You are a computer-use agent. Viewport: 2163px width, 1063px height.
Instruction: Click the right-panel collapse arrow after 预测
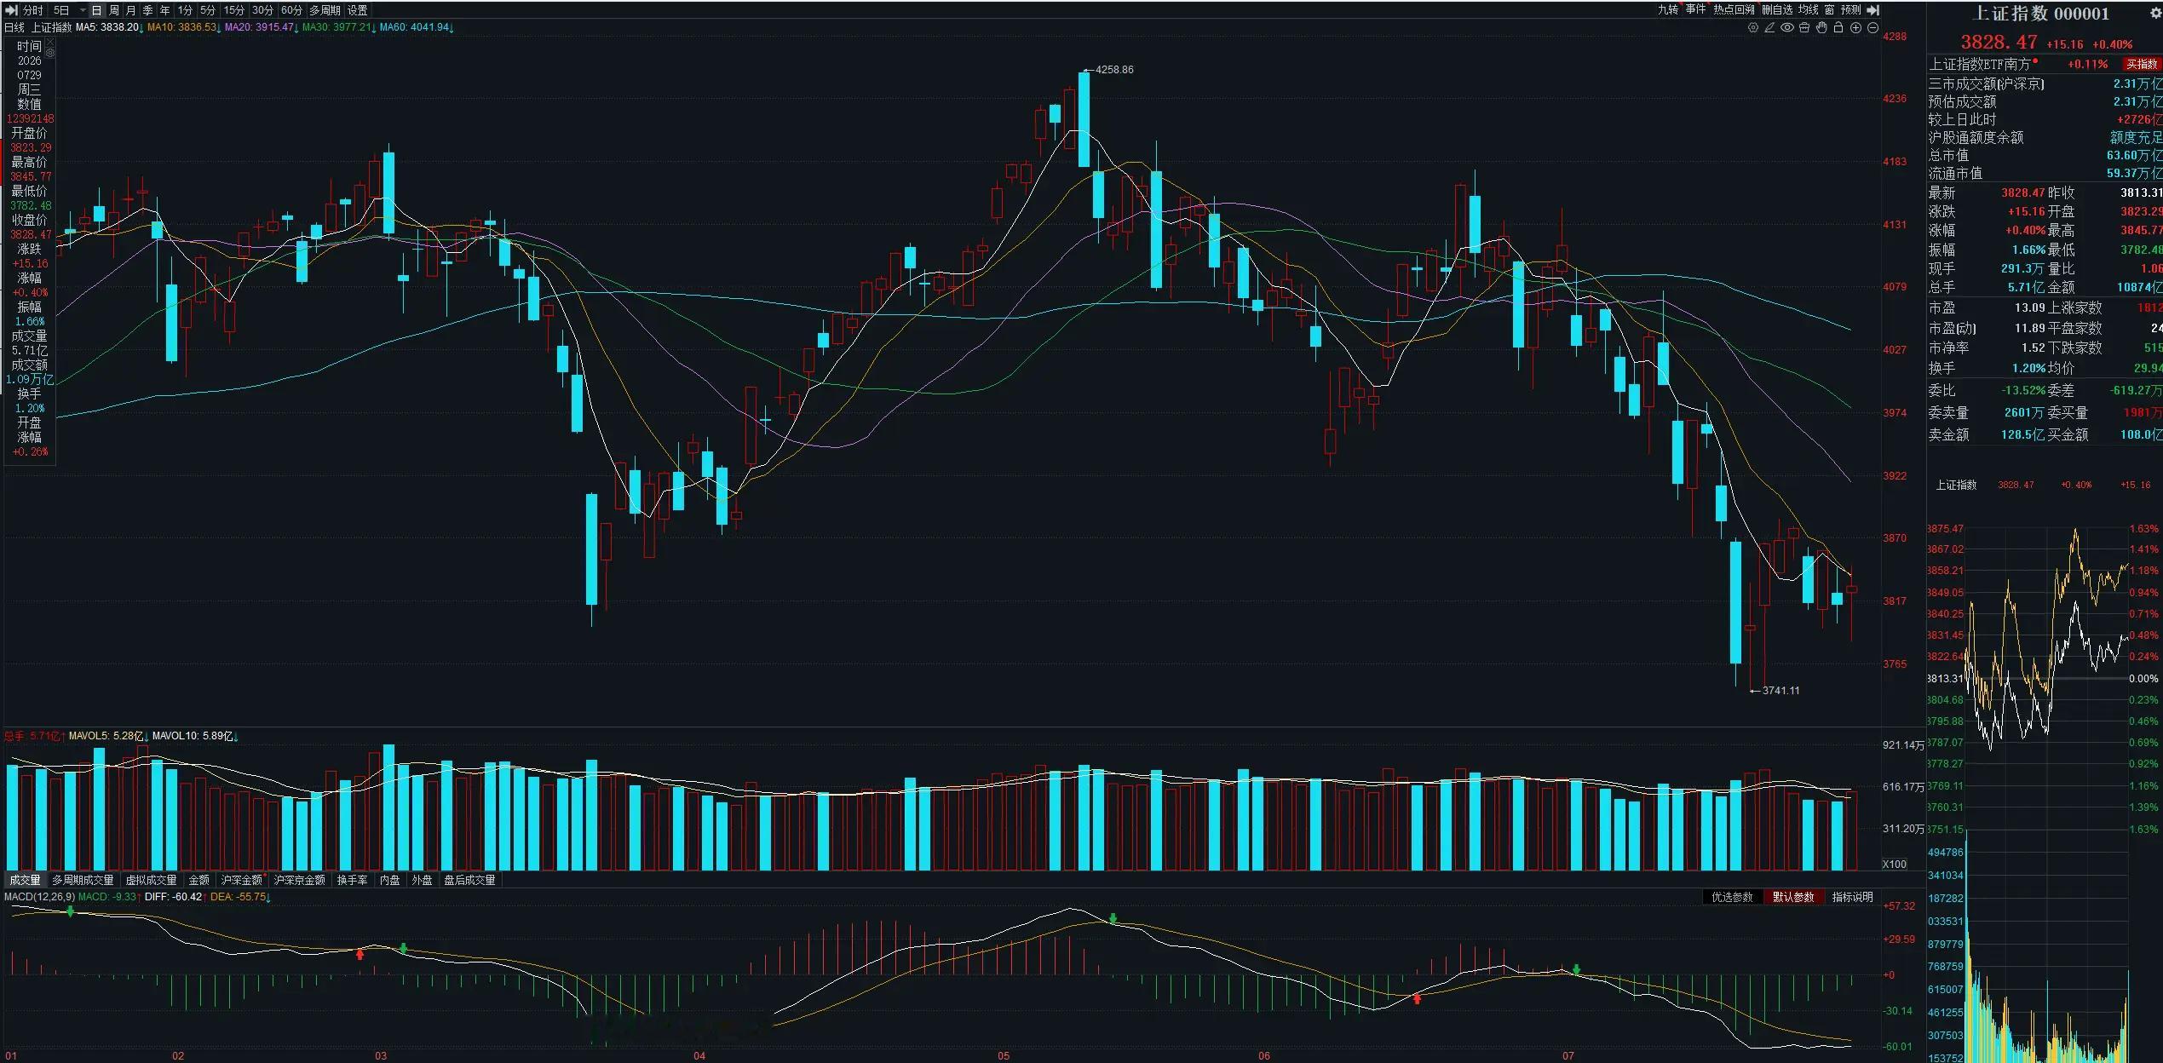pyautogui.click(x=1872, y=10)
